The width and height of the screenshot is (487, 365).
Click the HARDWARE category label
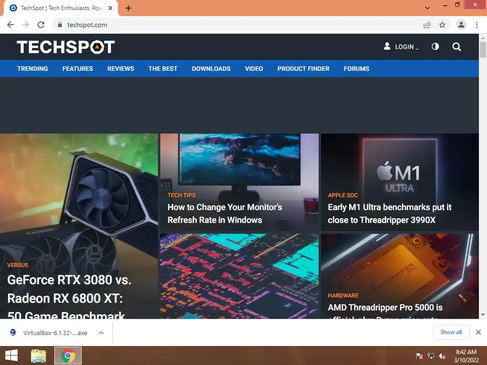point(343,295)
